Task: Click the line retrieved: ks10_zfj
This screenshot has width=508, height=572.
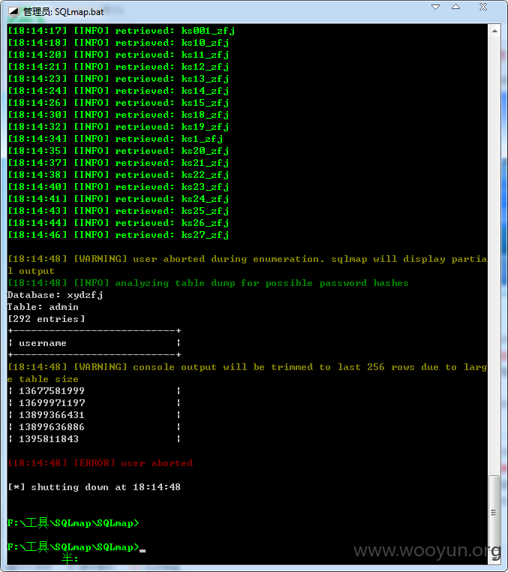Action: click(118, 43)
